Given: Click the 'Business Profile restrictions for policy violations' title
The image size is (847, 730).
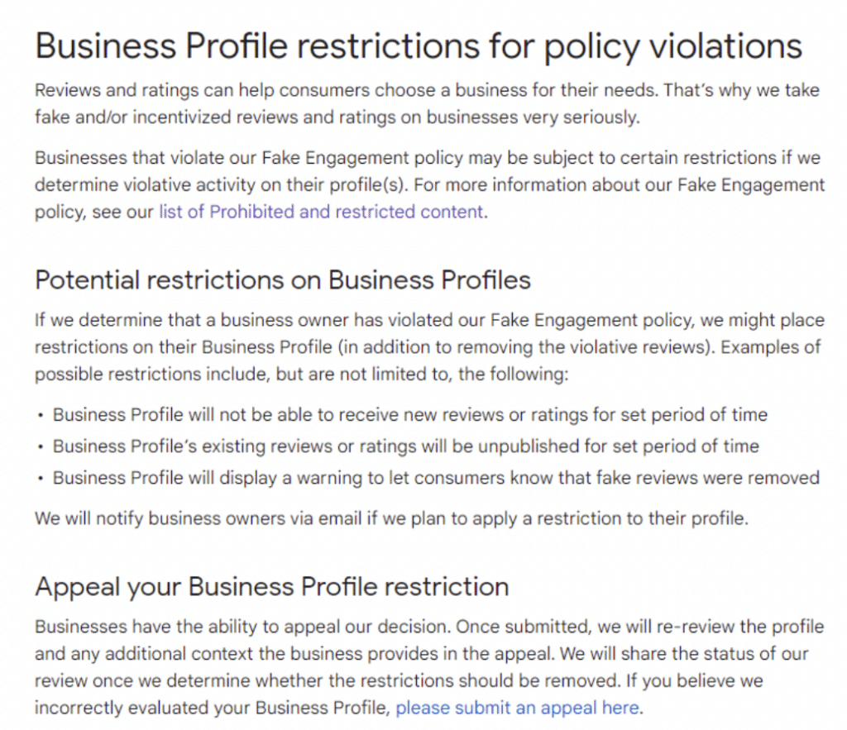Looking at the screenshot, I should [x=419, y=46].
